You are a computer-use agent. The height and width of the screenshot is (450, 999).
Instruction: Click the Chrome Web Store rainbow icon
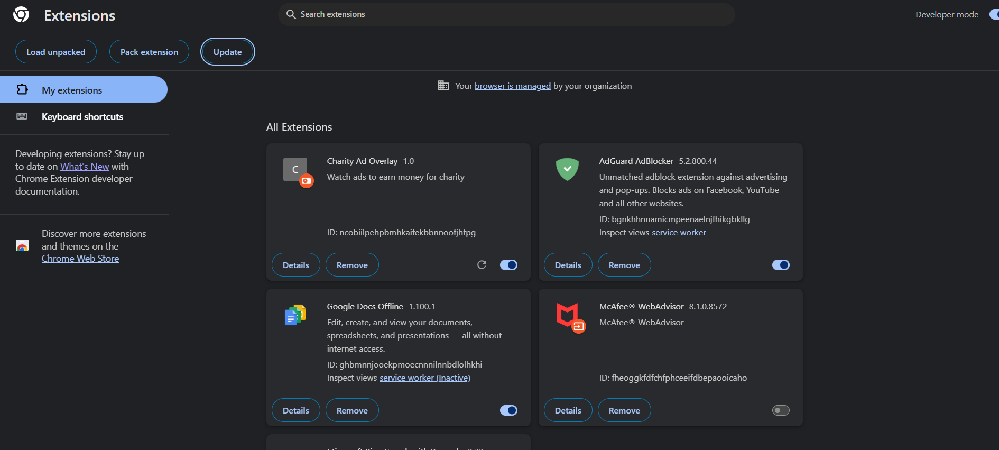click(x=22, y=245)
